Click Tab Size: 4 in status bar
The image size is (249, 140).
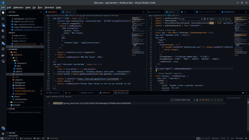(215, 138)
